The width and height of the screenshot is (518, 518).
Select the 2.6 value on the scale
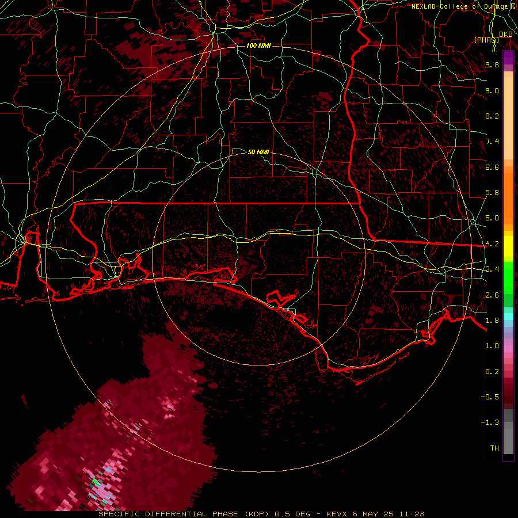492,295
